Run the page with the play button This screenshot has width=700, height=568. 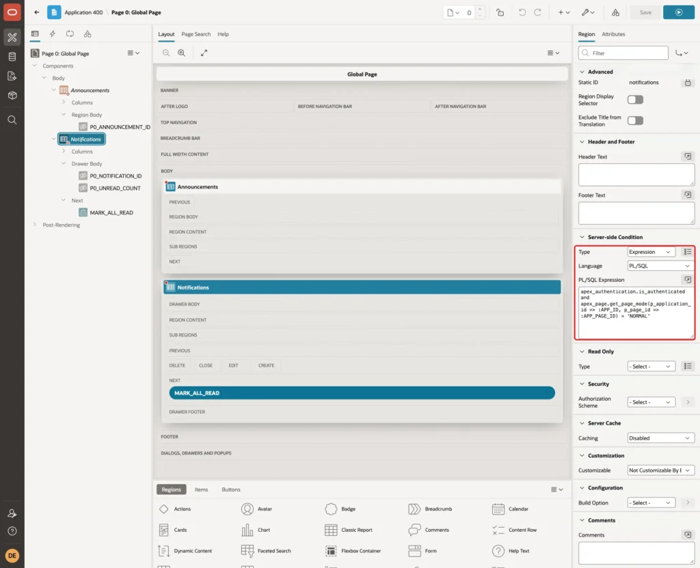pos(679,12)
